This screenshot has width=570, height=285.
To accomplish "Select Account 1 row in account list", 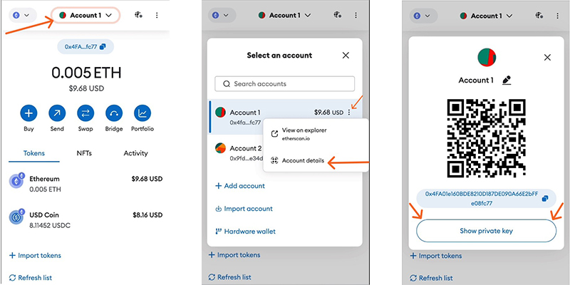I will tap(284, 117).
